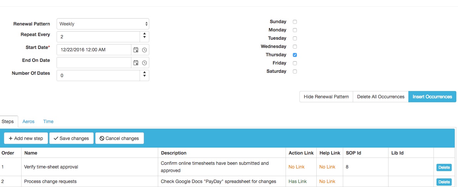458x187 pixels.
Task: Open the Renewal Pattern Weekly dropdown
Action: [103, 24]
